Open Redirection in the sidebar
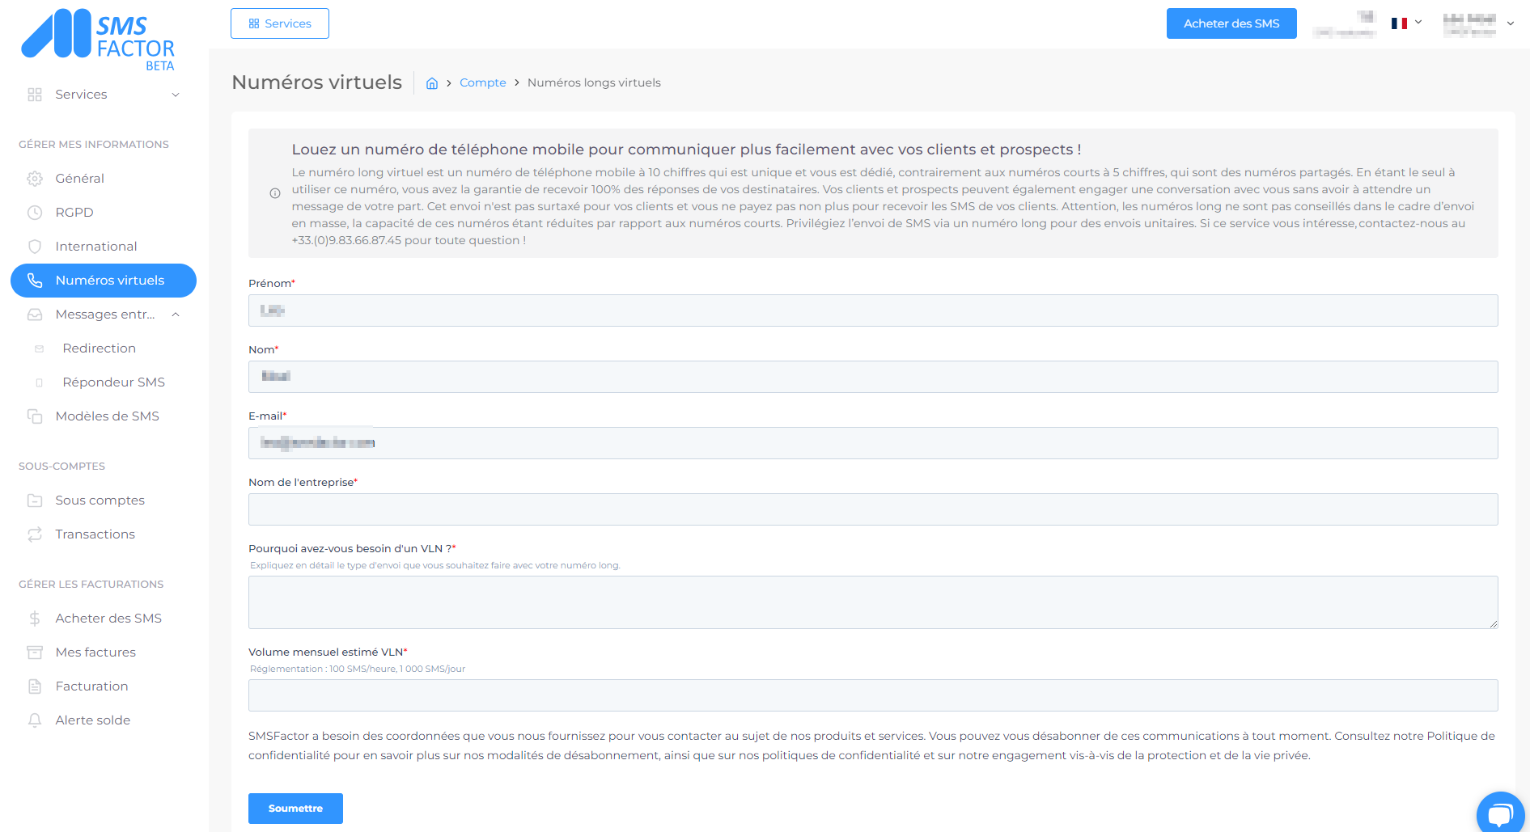The height and width of the screenshot is (832, 1530). [x=99, y=348]
